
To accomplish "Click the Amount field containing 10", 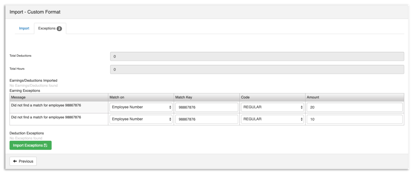I will [x=354, y=119].
